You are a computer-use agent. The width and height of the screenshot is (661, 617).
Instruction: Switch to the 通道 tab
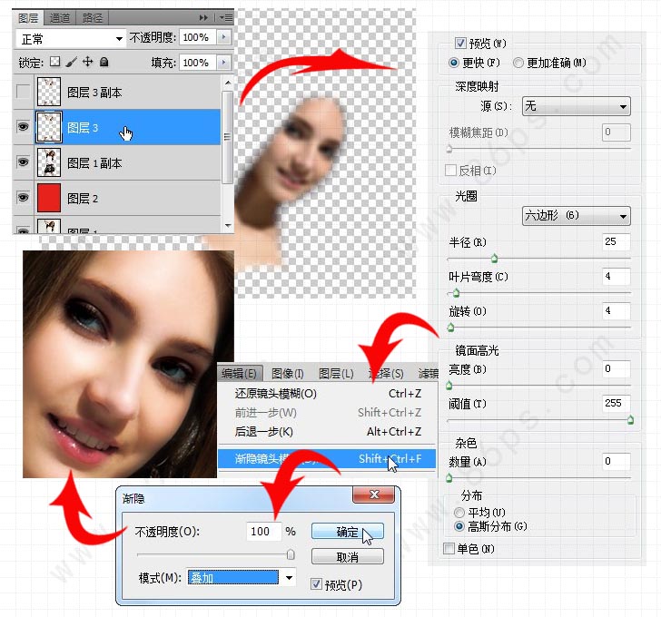[x=60, y=17]
